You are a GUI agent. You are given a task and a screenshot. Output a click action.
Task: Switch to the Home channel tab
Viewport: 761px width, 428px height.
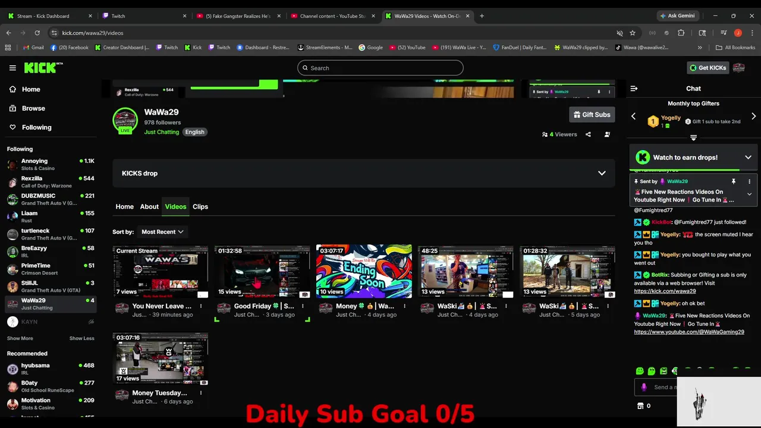coord(124,207)
